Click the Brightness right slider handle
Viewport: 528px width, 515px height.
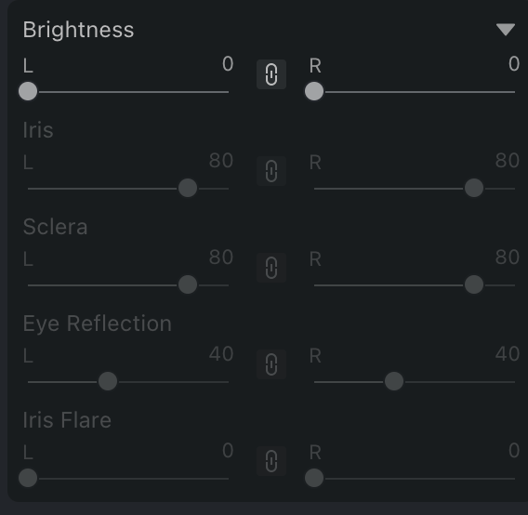coord(314,91)
